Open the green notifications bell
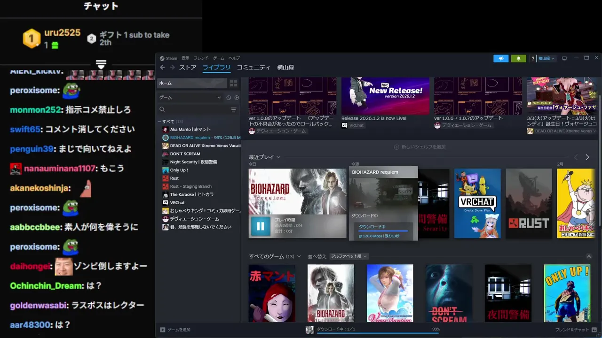This screenshot has height=338, width=602. point(518,59)
